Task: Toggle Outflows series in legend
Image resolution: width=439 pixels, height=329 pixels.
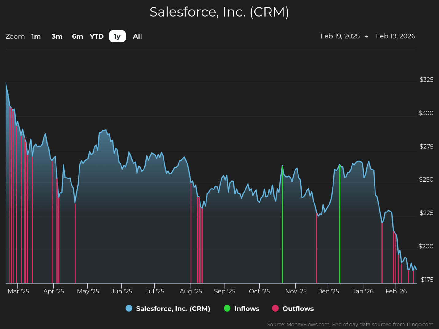Action: point(293,308)
